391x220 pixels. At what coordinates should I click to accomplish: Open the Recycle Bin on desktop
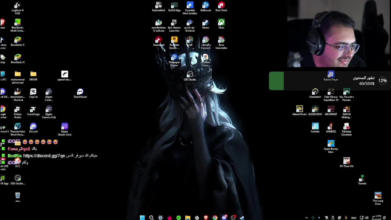[17, 197]
